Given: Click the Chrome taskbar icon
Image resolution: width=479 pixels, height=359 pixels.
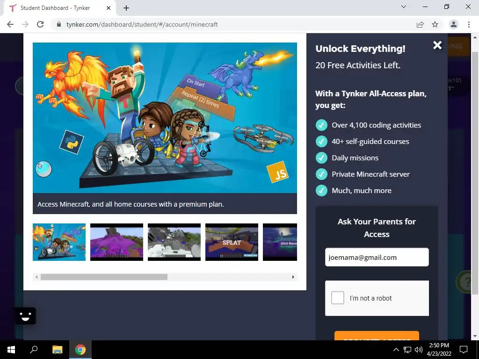Looking at the screenshot, I should coord(80,350).
